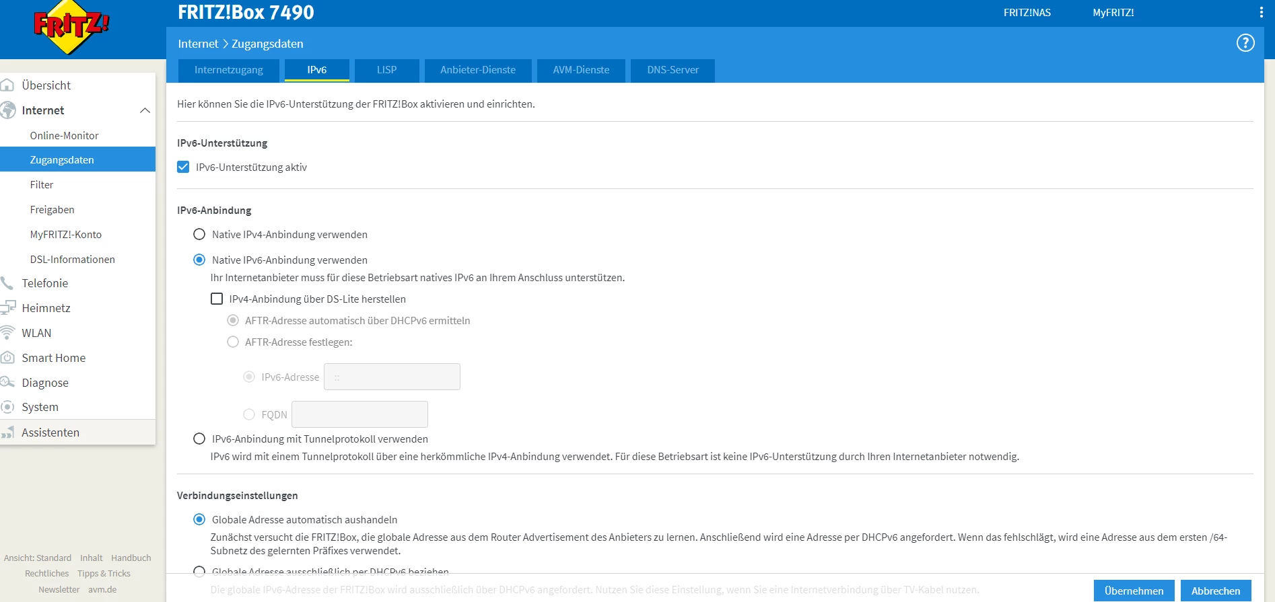This screenshot has height=602, width=1275.
Task: Click the WLAN signal icon
Action: (7, 333)
